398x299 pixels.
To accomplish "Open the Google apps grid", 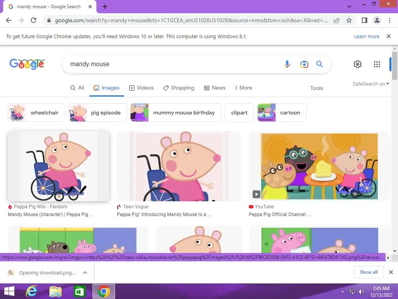I will pyautogui.click(x=377, y=64).
